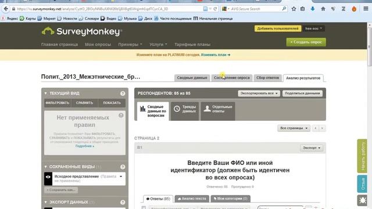
Task: Reload the page with refresh icon
Action: pyautogui.click(x=215, y=9)
